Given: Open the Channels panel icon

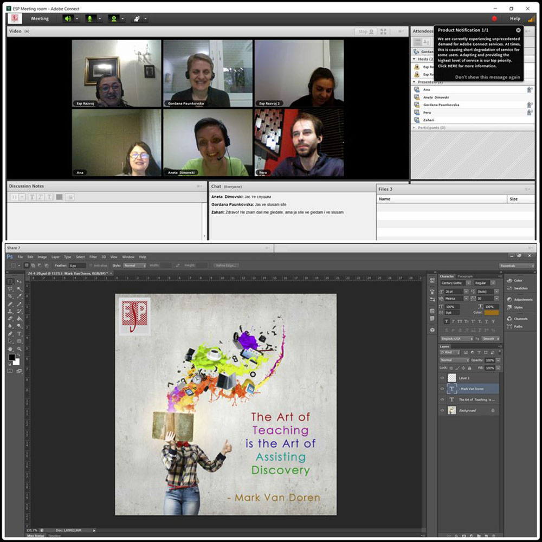Looking at the screenshot, I should click(509, 319).
